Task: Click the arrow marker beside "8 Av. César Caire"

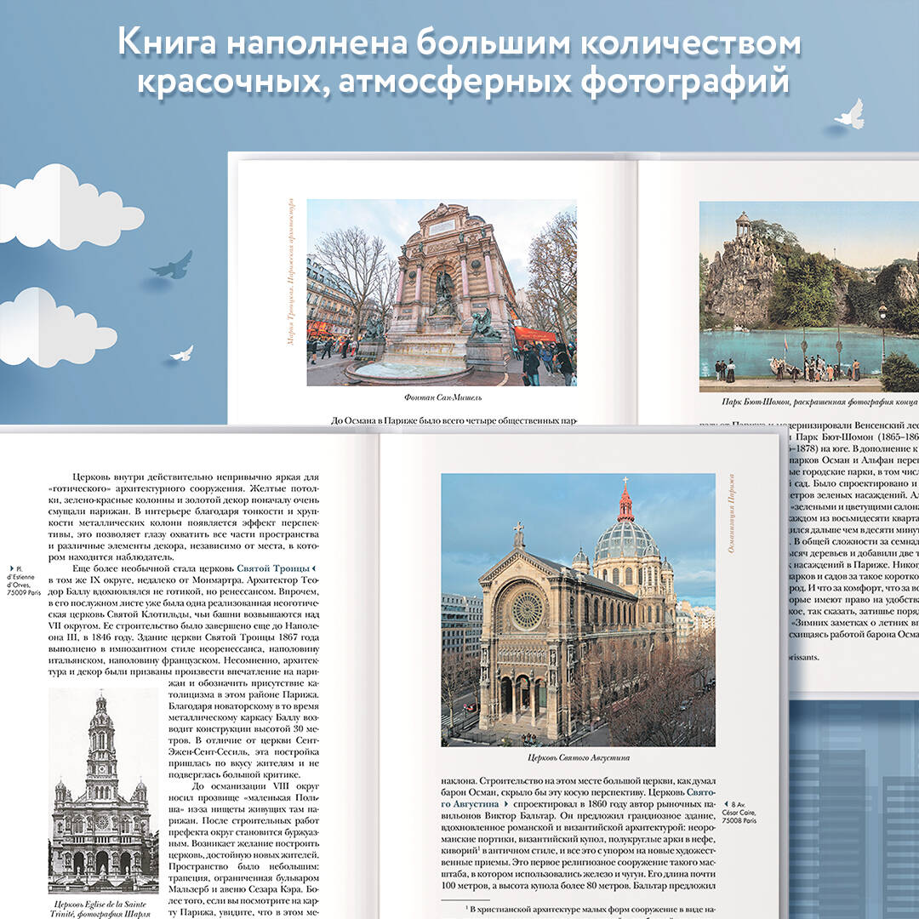Action: point(726,802)
